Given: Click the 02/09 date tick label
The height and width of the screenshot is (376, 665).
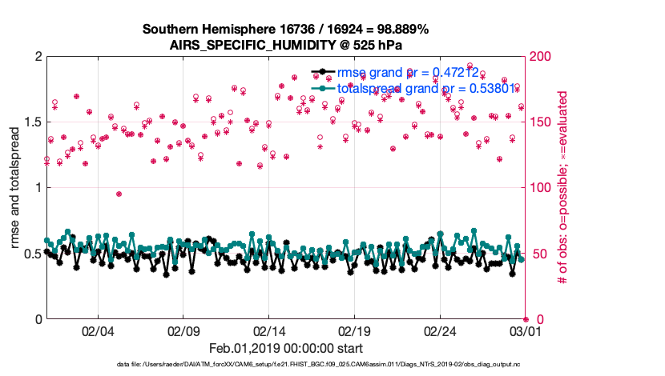Looking at the screenshot, I should [x=183, y=331].
